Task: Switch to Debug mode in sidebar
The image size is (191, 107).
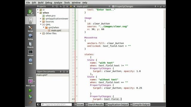Action: [30, 37]
